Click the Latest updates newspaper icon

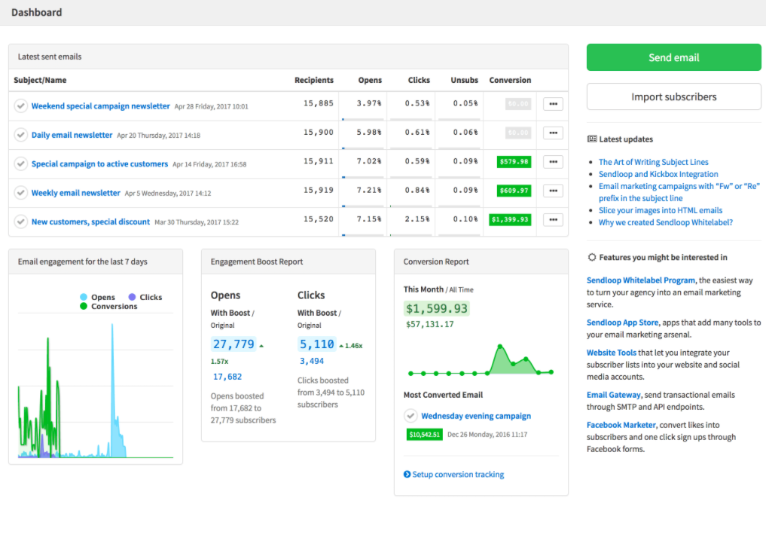pyautogui.click(x=591, y=139)
